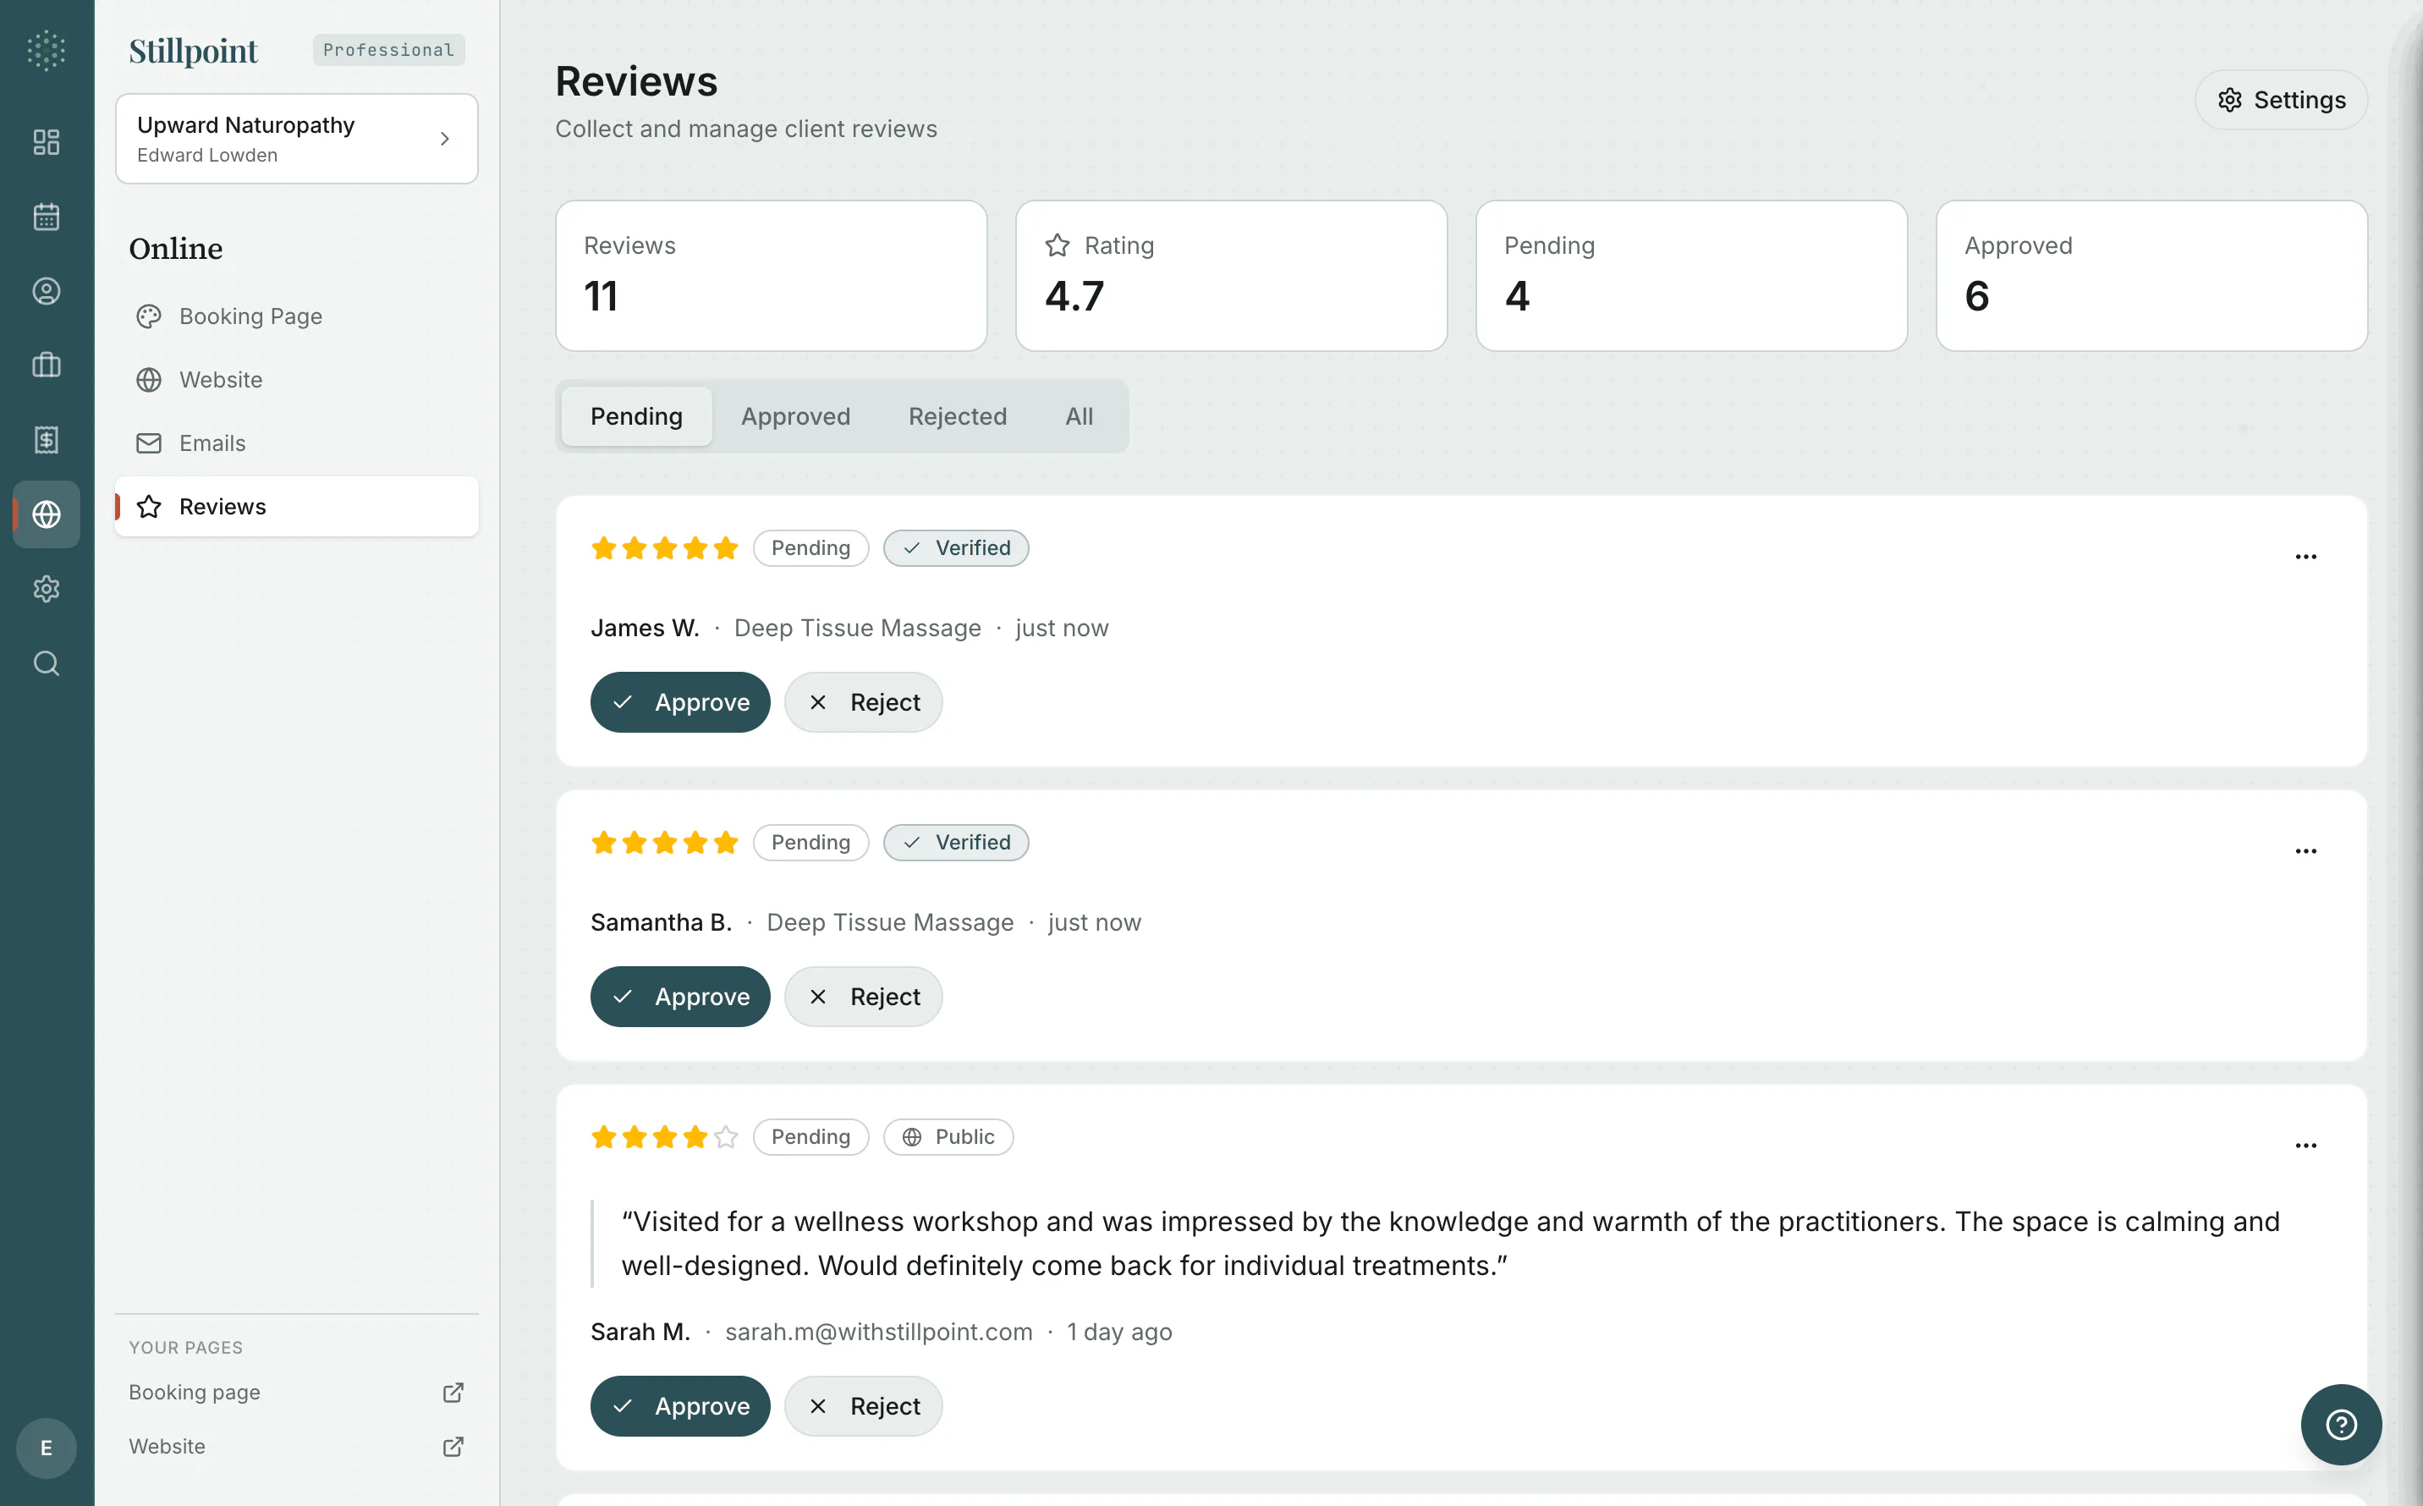
Task: Open Booking page external link icon
Action: click(453, 1393)
